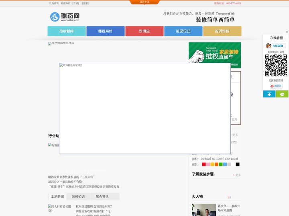Image resolution: width=289 pixels, height=216 pixels.
Task: Click the 收藏本站 link
Action: (x=65, y=3)
